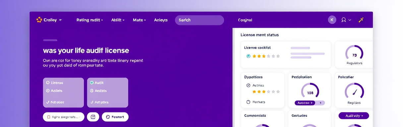
Task: Select the Aoloyts menu item
Action: point(161,20)
